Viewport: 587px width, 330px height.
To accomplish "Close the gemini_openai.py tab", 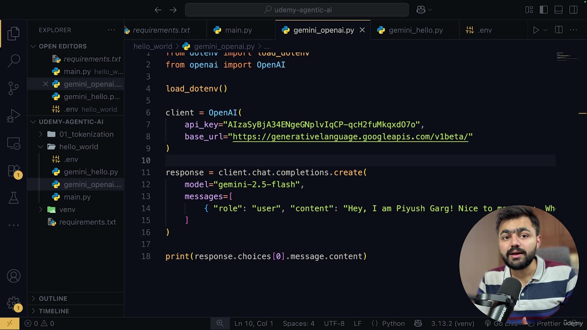I will click(362, 30).
